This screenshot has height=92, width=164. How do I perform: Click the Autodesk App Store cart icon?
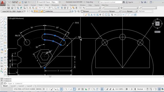coord(142,2)
